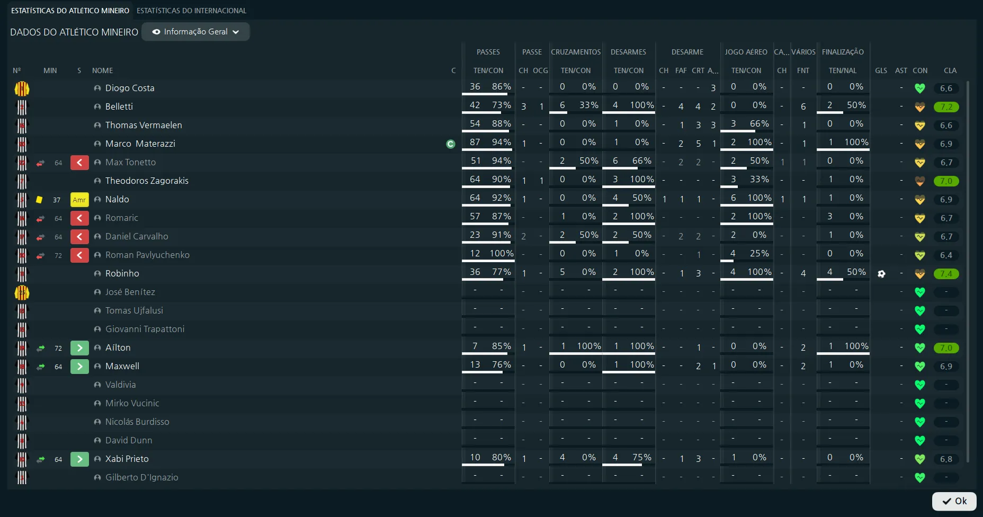Sort by the AST column header
This screenshot has height=517, width=983.
click(901, 70)
